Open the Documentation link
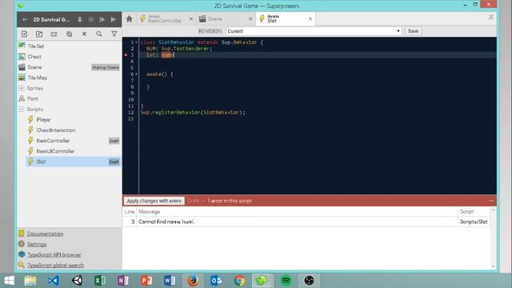 tap(45, 234)
